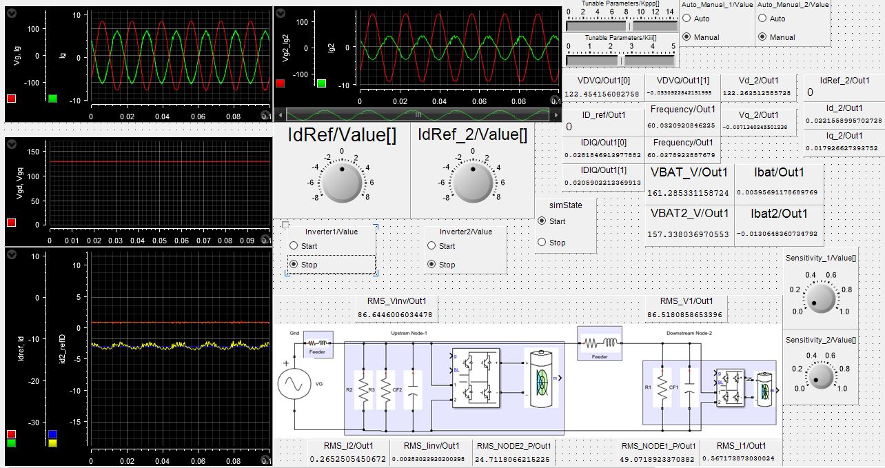Click the red Vg2_Ig2 legend marker

coord(281,84)
